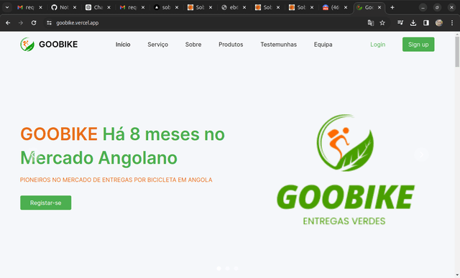Go to next carousel slide arrow
Image resolution: width=460 pixels, height=278 pixels.
(x=422, y=154)
